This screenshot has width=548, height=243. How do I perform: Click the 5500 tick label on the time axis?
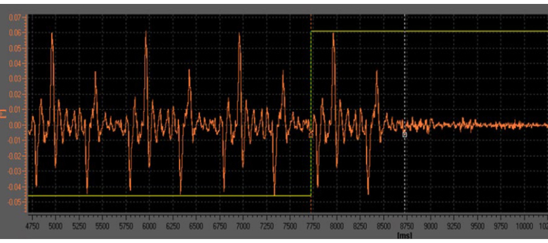coord(102,226)
